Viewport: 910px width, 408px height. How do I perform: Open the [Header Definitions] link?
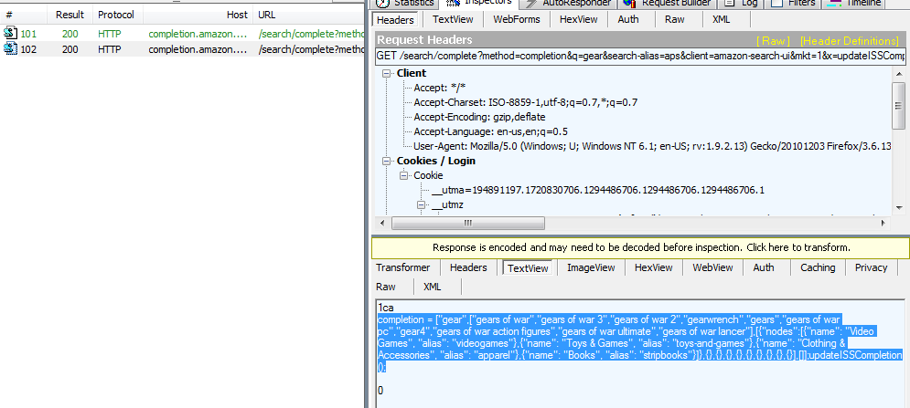(849, 40)
